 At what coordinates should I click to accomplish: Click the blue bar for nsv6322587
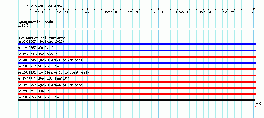pyautogui.click(x=137, y=44)
